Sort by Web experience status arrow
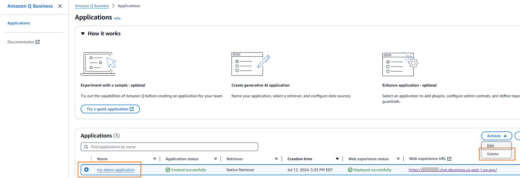The image size is (520, 178). tap(398, 159)
